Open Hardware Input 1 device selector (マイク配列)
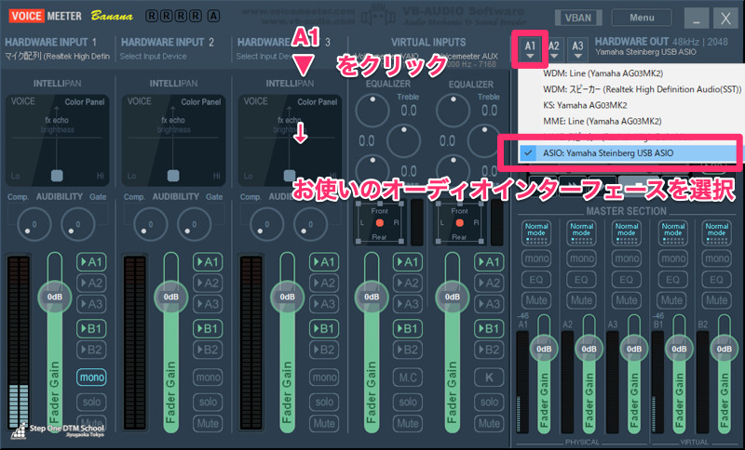The image size is (745, 450). click(57, 57)
